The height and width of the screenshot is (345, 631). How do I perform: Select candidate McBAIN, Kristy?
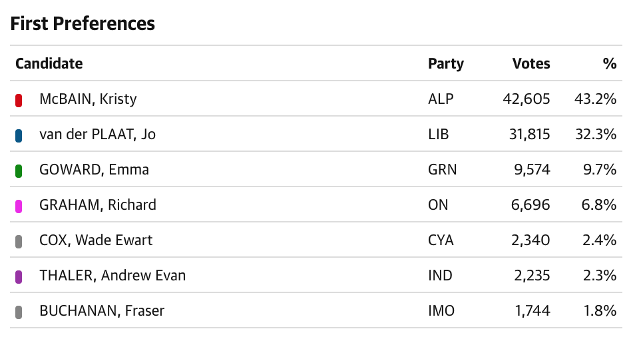(88, 99)
